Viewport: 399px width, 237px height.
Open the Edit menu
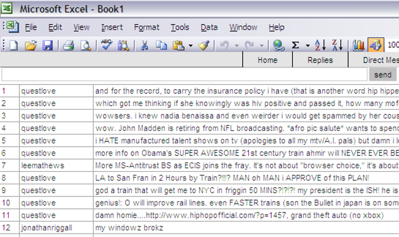click(55, 27)
